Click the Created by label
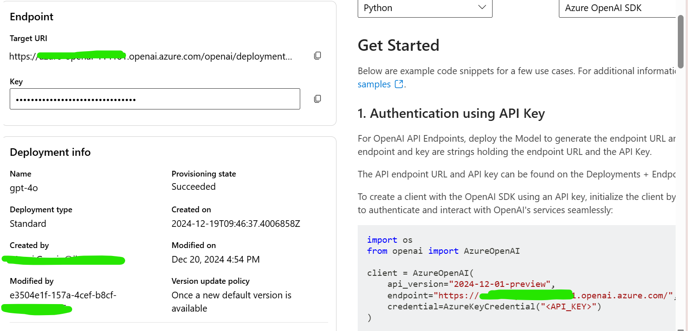This screenshot has width=688, height=331. pyautogui.click(x=29, y=245)
